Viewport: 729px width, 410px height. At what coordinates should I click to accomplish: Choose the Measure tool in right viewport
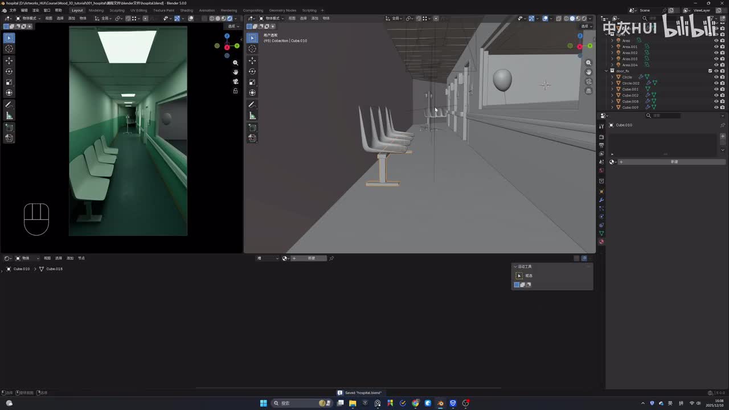click(252, 116)
